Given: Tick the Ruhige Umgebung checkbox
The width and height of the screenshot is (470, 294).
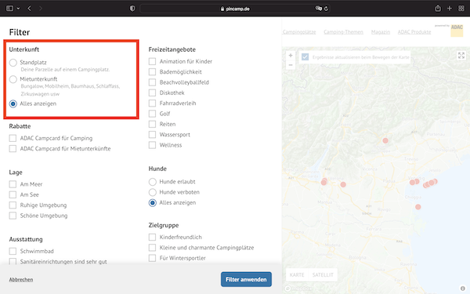Looking at the screenshot, I should pyautogui.click(x=13, y=205).
